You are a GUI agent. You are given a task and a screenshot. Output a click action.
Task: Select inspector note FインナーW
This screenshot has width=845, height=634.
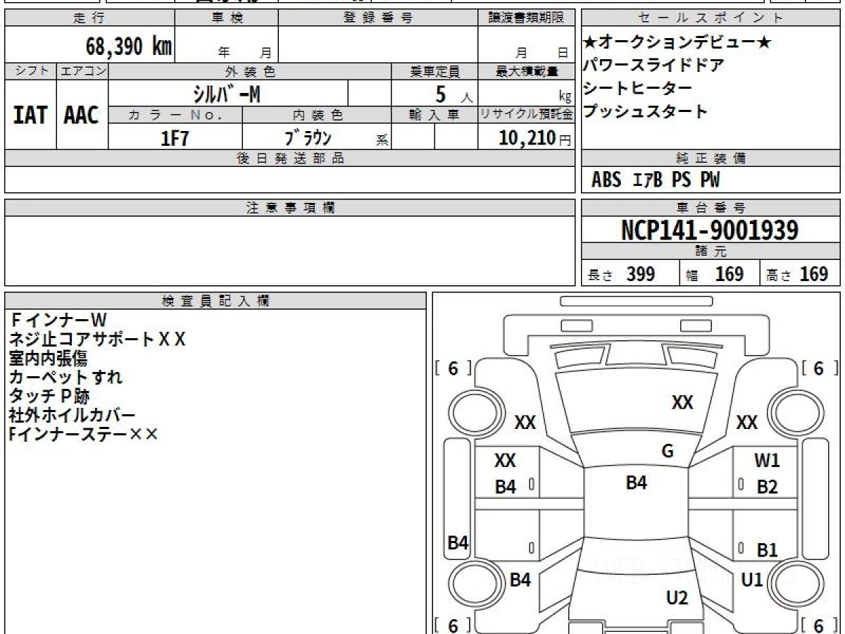coord(58,321)
